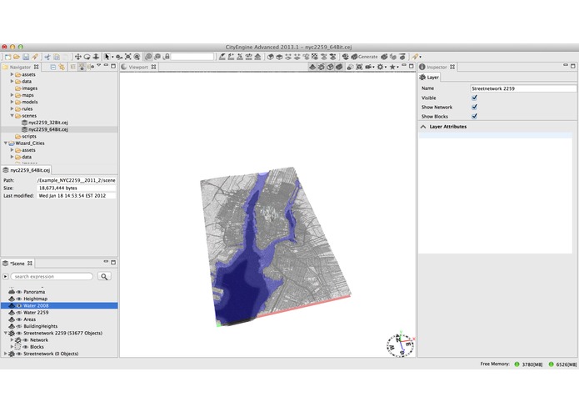Open the viewport camera dropdown
579x412 pixels.
tap(370, 67)
